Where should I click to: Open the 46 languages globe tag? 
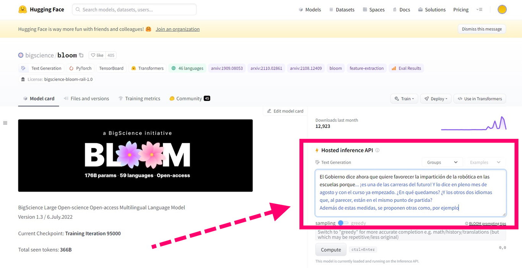[187, 68]
